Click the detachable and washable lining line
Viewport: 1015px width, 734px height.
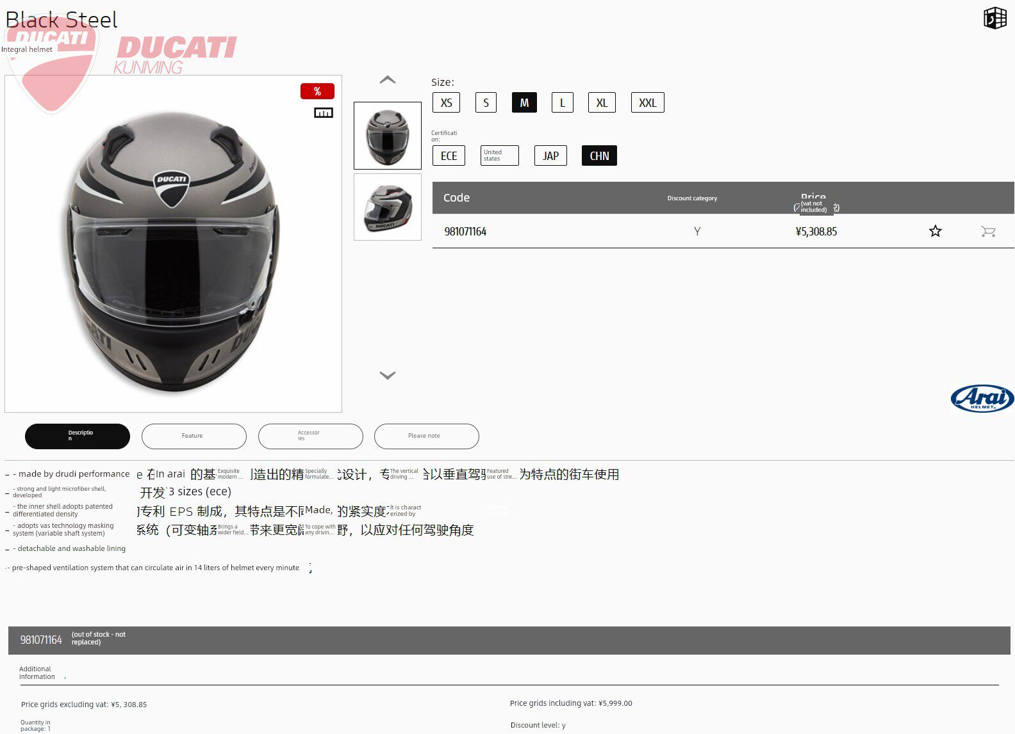click(x=69, y=548)
